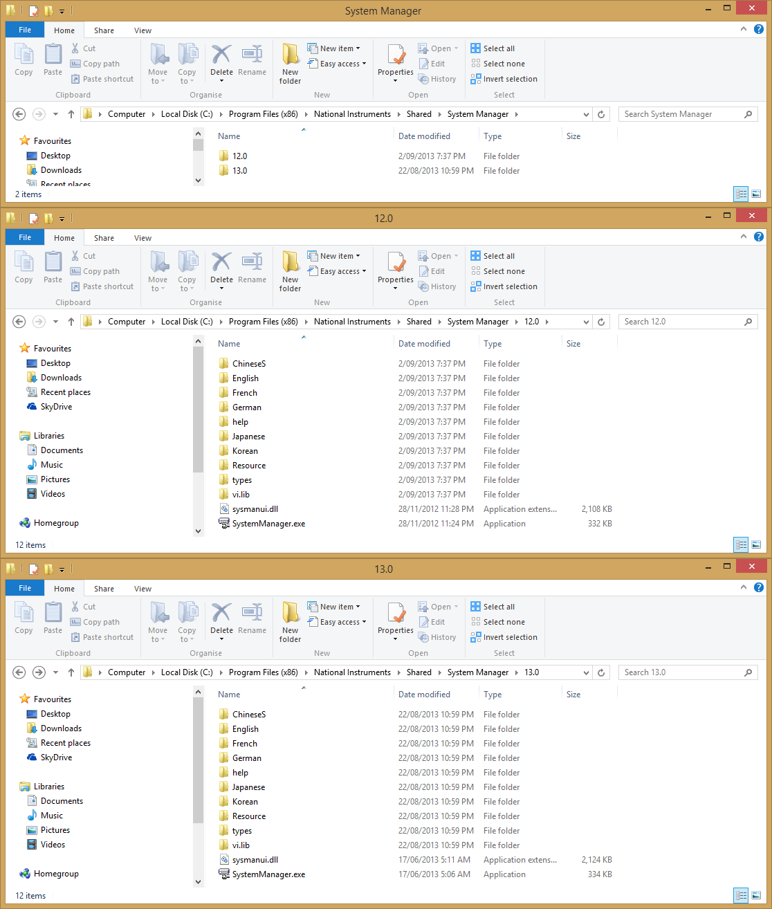Click Program Files (x86) breadcrumb in 12.0 window

[x=264, y=322]
